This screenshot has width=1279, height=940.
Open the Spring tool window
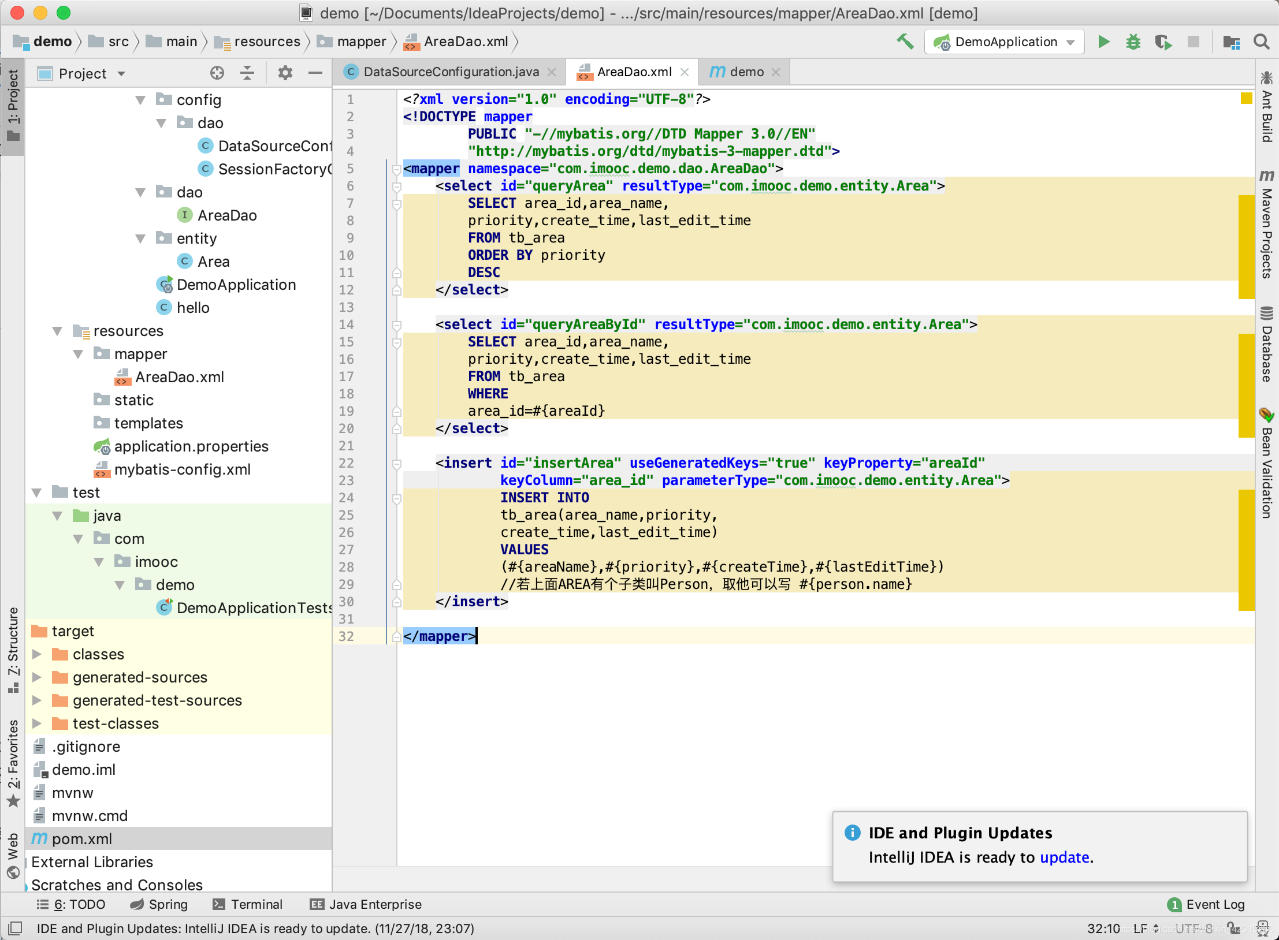coord(159,904)
